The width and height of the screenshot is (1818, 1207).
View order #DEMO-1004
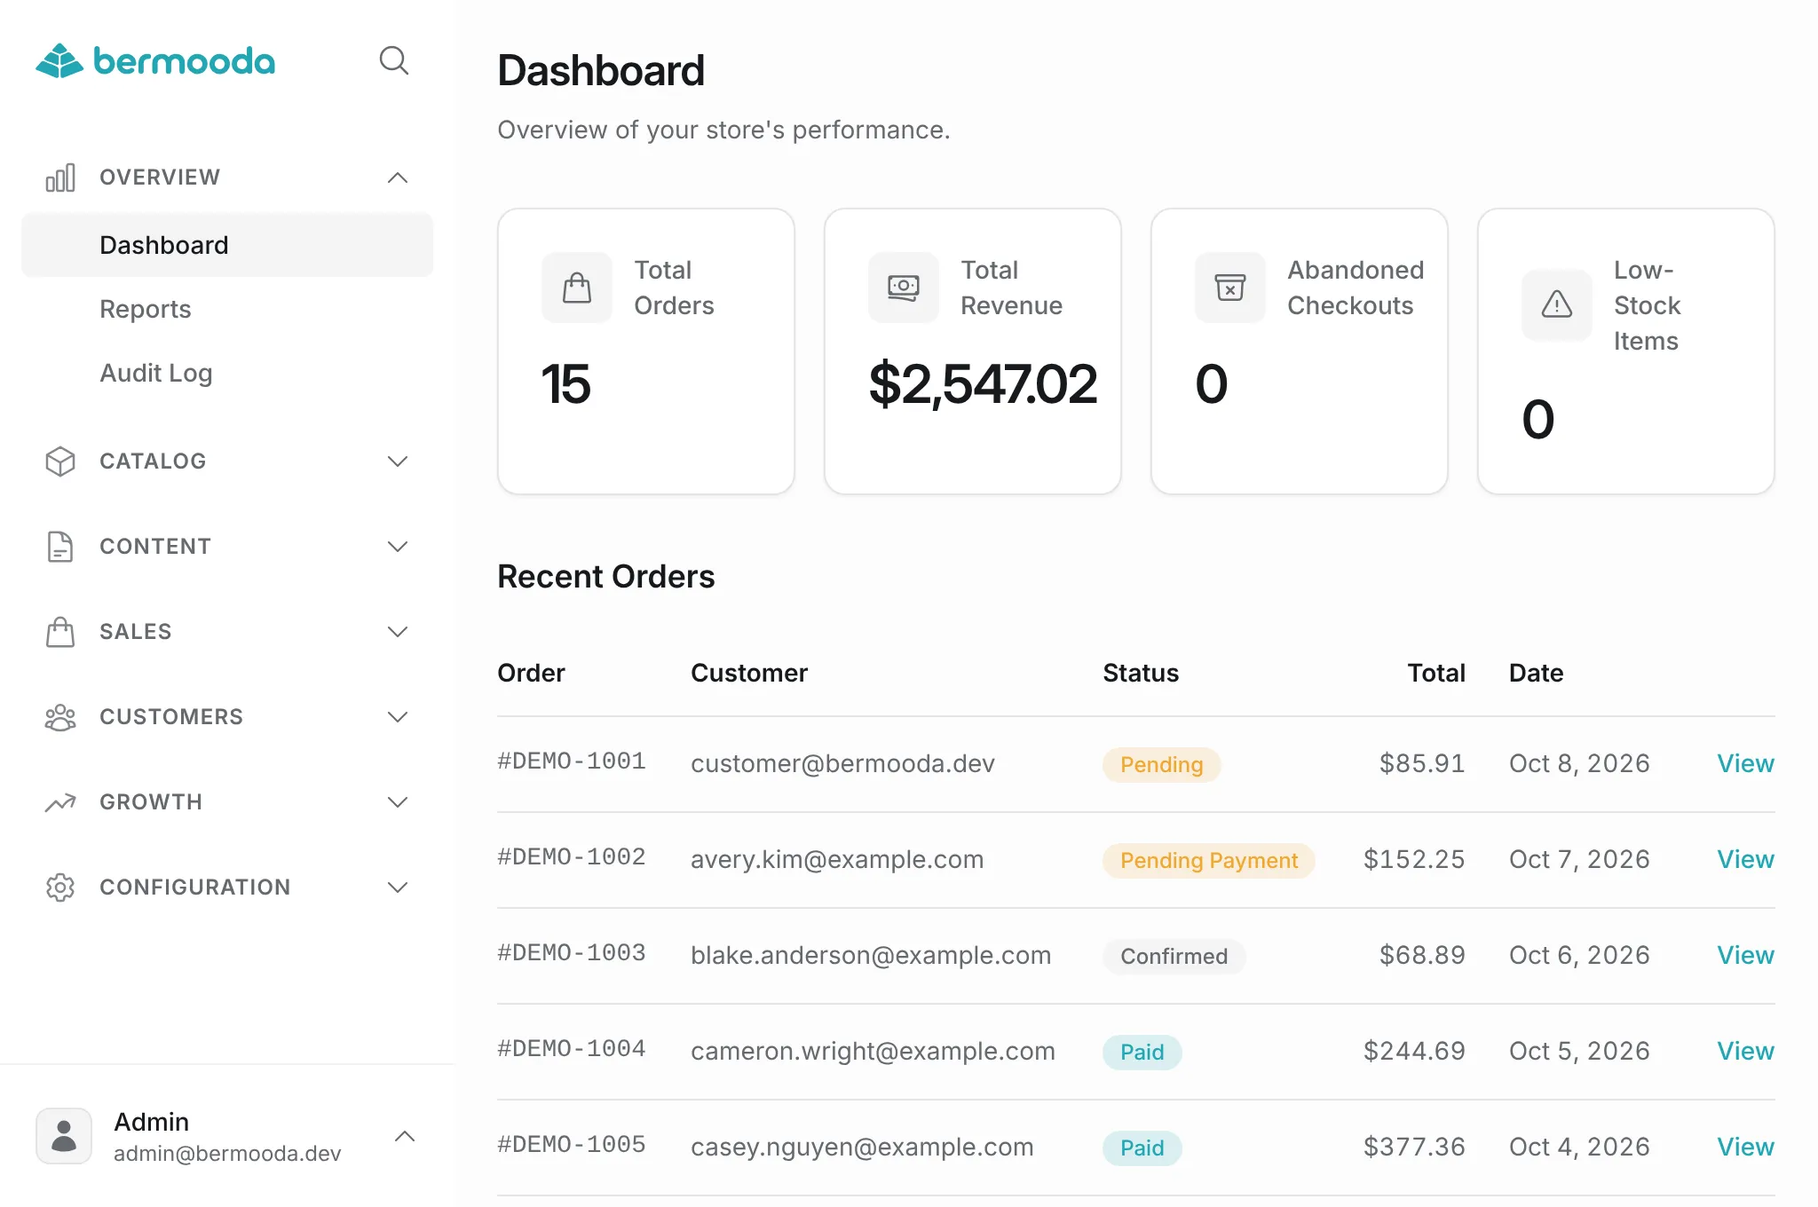[x=1745, y=1051]
